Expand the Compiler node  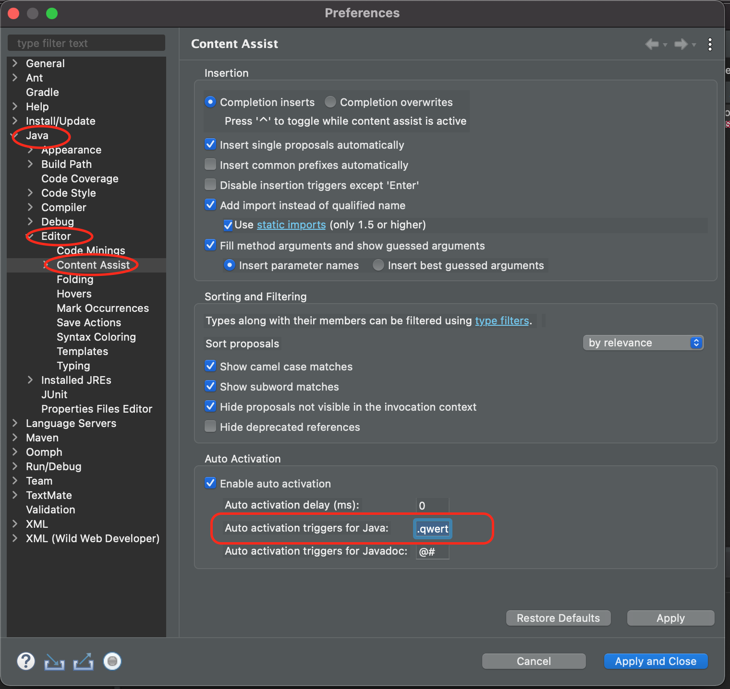click(30, 207)
